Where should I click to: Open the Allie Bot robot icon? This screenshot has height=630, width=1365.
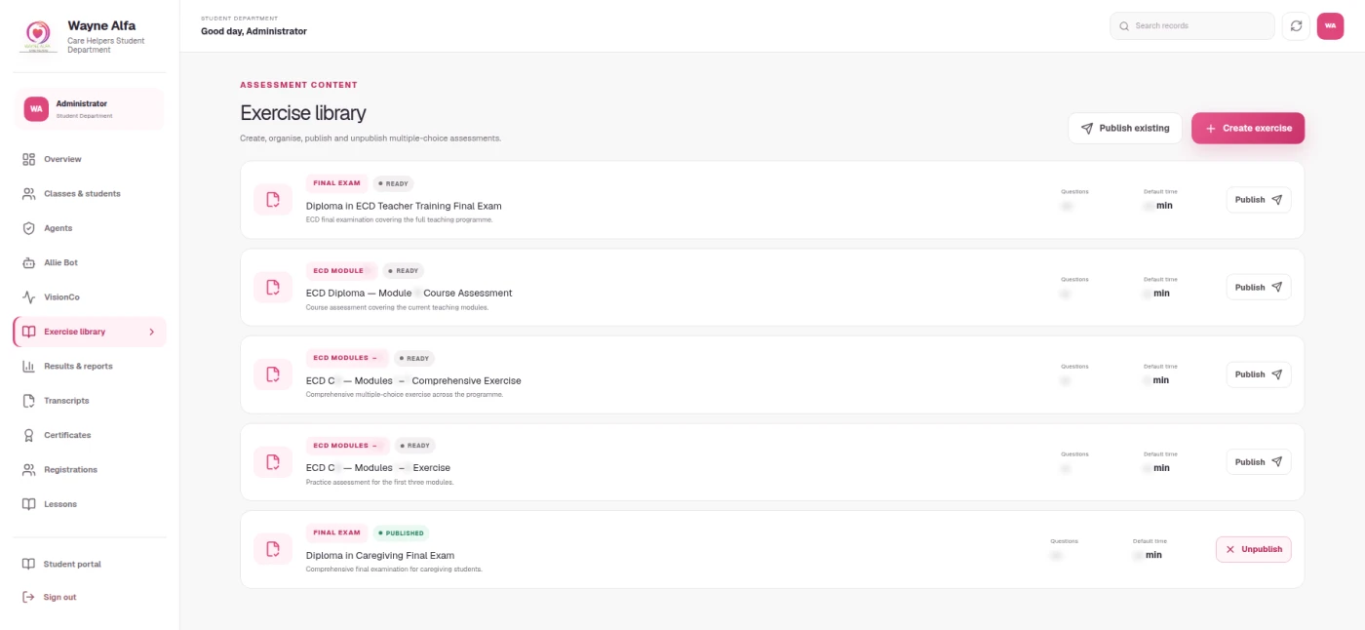click(x=29, y=263)
